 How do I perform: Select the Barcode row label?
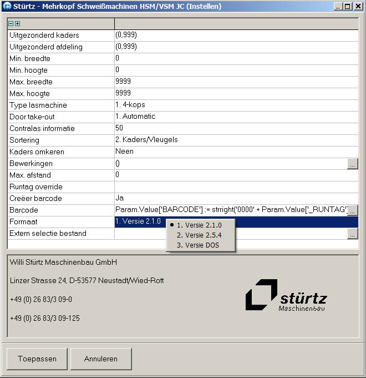[x=24, y=210]
